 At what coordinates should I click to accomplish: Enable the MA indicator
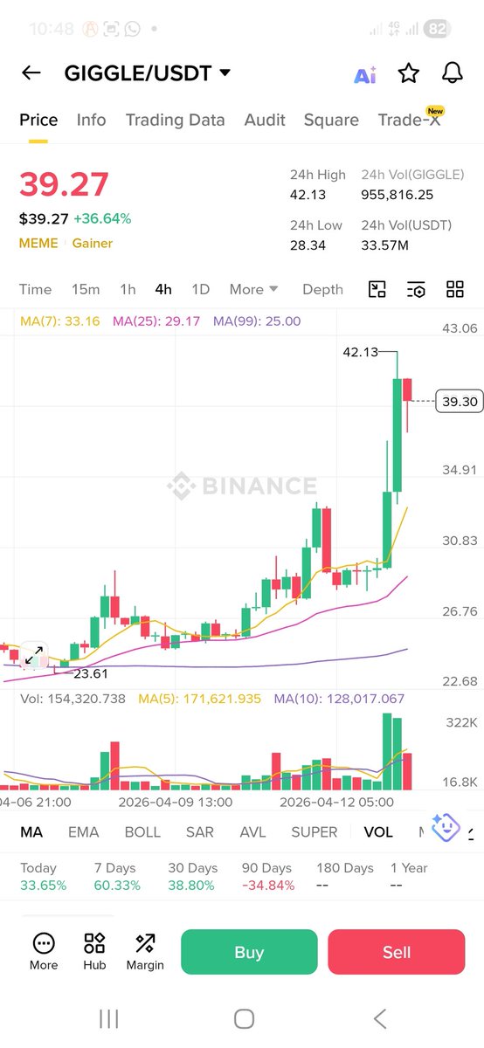tap(31, 832)
